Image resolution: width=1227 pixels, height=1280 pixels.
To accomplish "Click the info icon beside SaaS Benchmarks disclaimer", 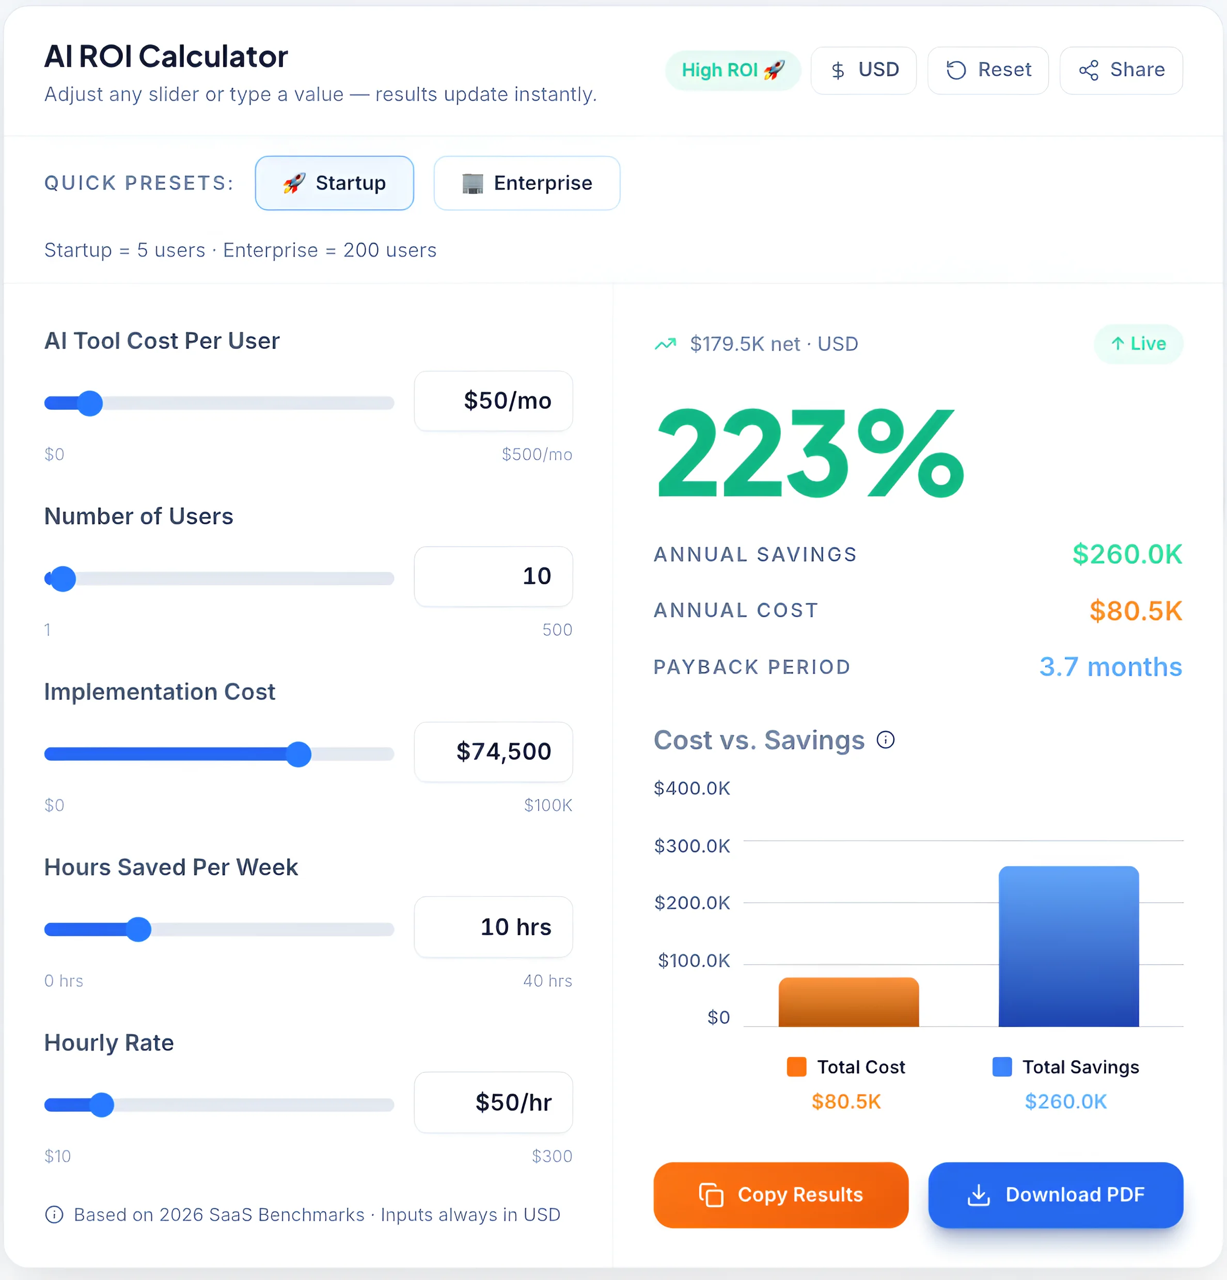I will [55, 1214].
